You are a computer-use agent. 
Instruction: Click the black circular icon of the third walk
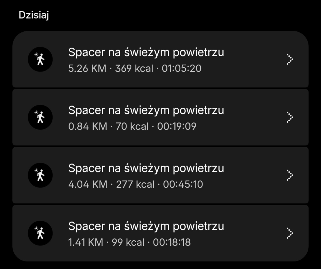pos(40,175)
